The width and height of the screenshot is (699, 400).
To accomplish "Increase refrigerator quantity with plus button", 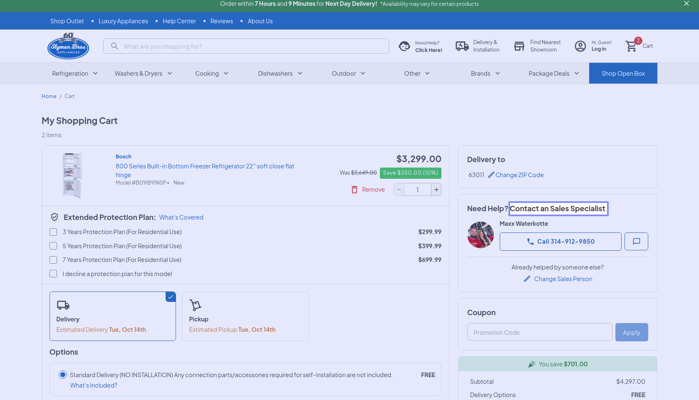I will pyautogui.click(x=436, y=190).
